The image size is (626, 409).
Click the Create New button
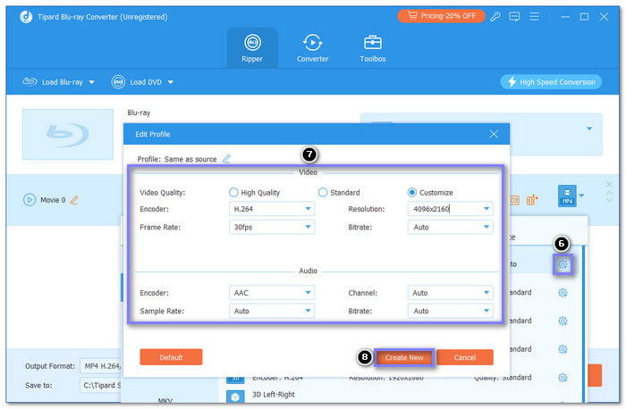pyautogui.click(x=404, y=357)
